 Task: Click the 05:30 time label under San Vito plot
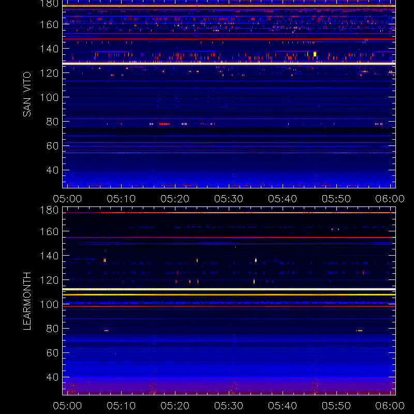tap(229, 199)
